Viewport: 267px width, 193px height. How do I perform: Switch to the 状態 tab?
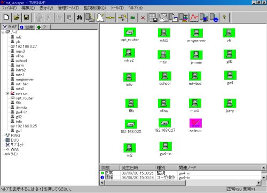click(x=27, y=27)
